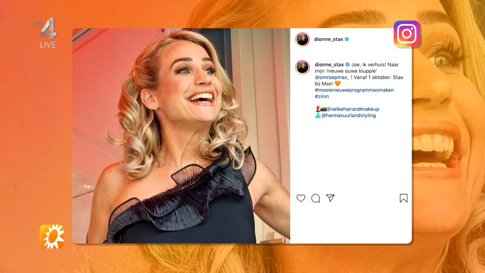Click the profile avatar beside caption
This screenshot has height=273, width=485.
(303, 67)
